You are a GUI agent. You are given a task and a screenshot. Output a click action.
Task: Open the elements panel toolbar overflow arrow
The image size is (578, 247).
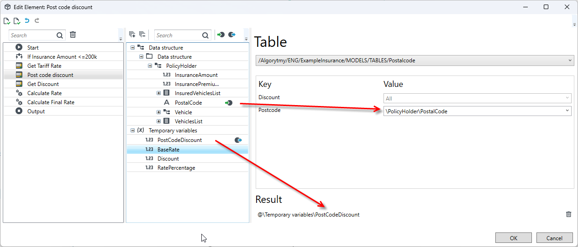click(x=121, y=39)
